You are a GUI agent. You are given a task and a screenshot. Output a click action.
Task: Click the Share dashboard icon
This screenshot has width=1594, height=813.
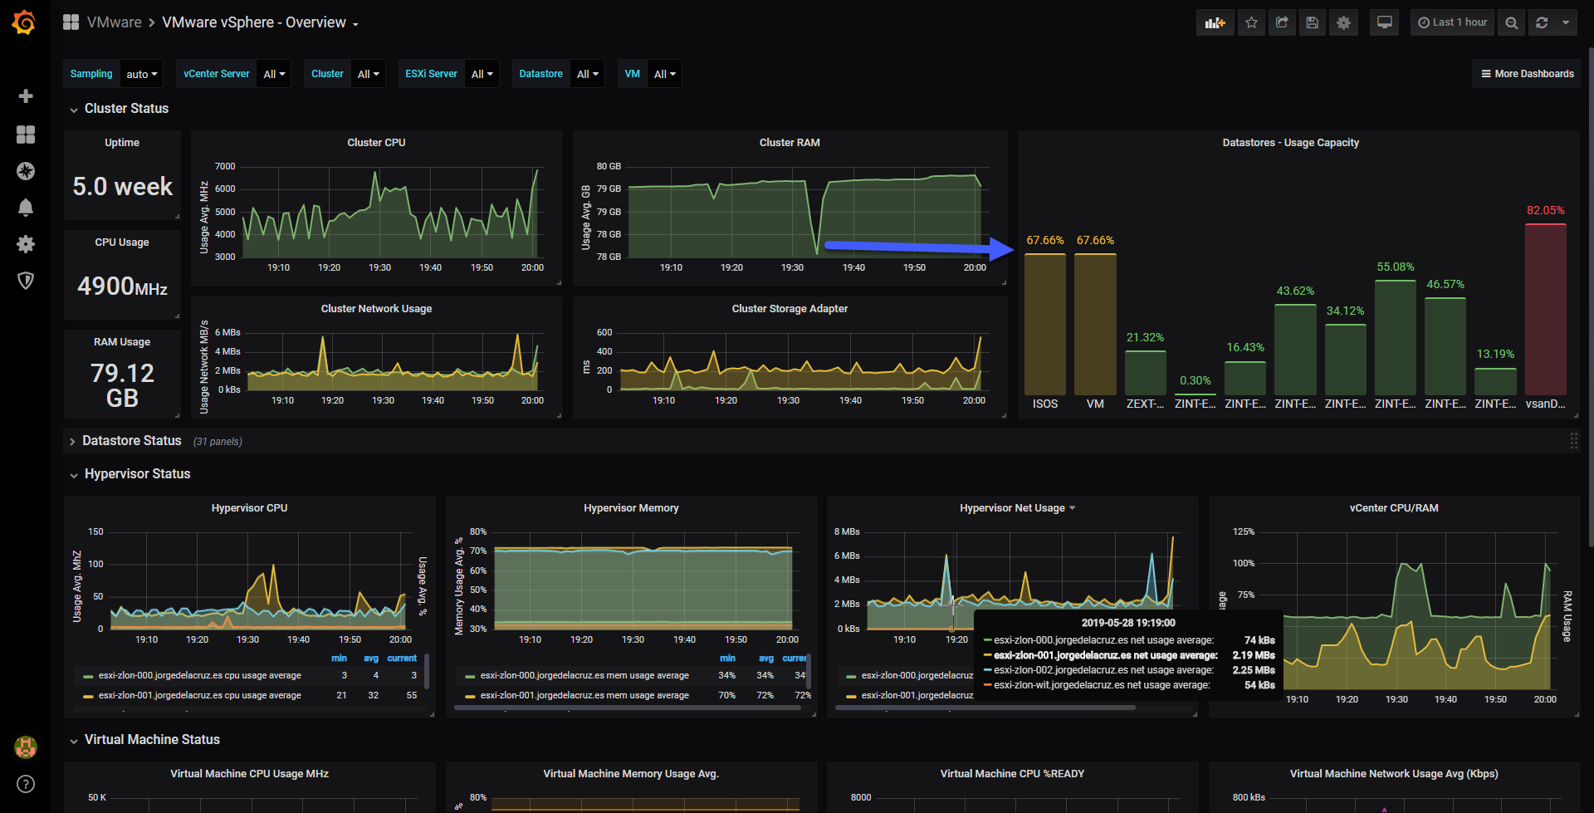click(x=1282, y=22)
